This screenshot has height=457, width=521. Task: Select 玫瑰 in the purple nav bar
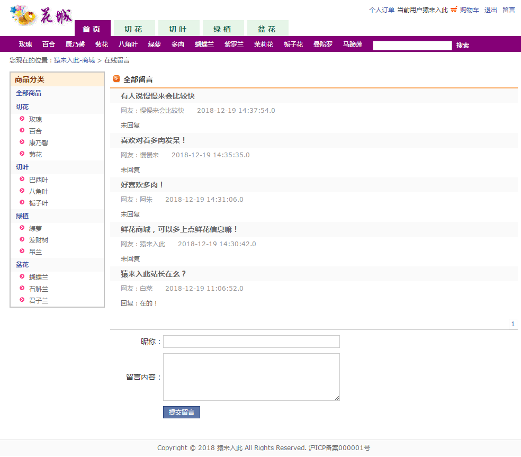pyautogui.click(x=25, y=44)
